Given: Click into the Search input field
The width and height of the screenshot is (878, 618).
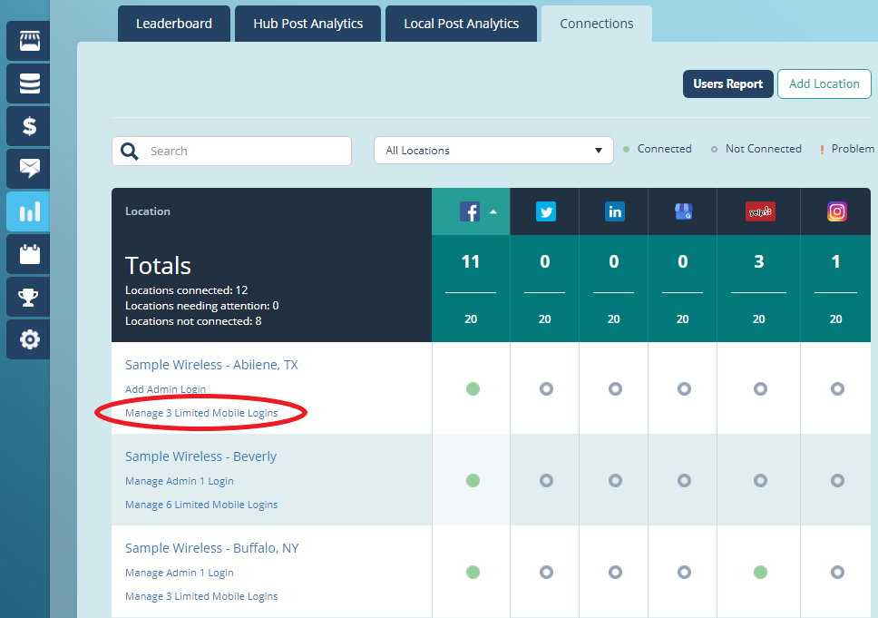Looking at the screenshot, I should coord(232,152).
